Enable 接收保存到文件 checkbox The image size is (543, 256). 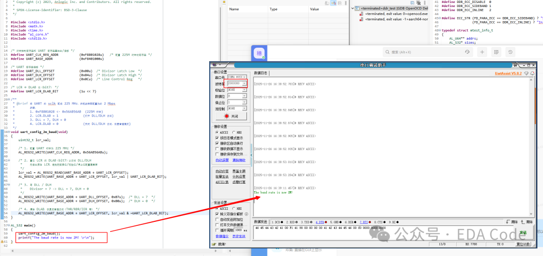(x=217, y=154)
